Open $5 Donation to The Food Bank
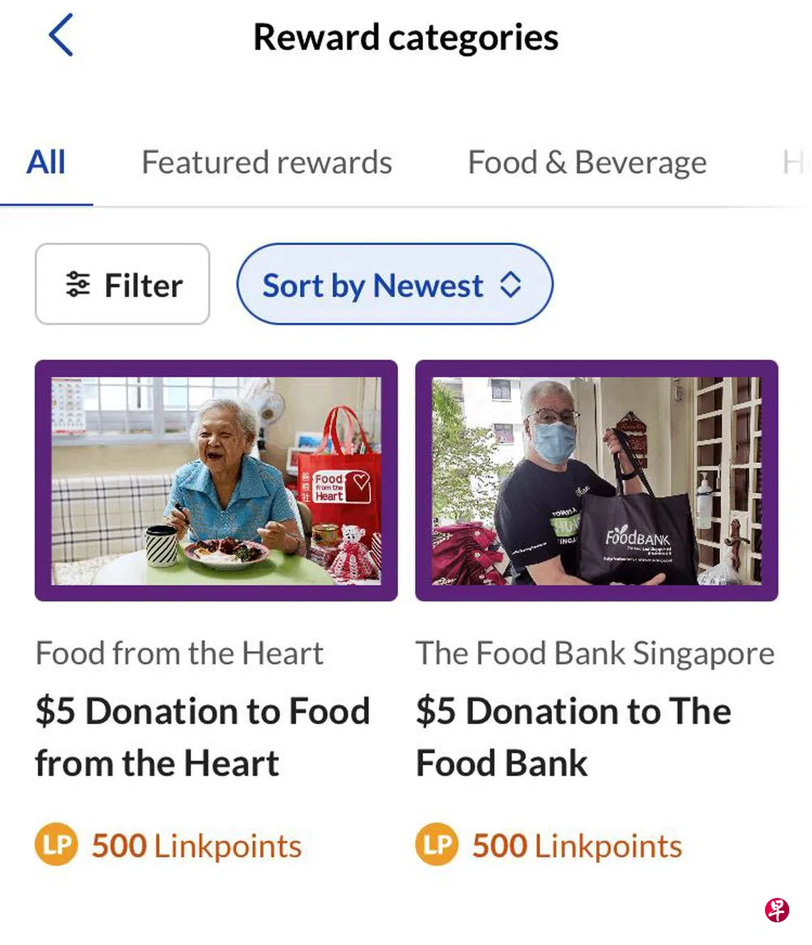 (573, 737)
